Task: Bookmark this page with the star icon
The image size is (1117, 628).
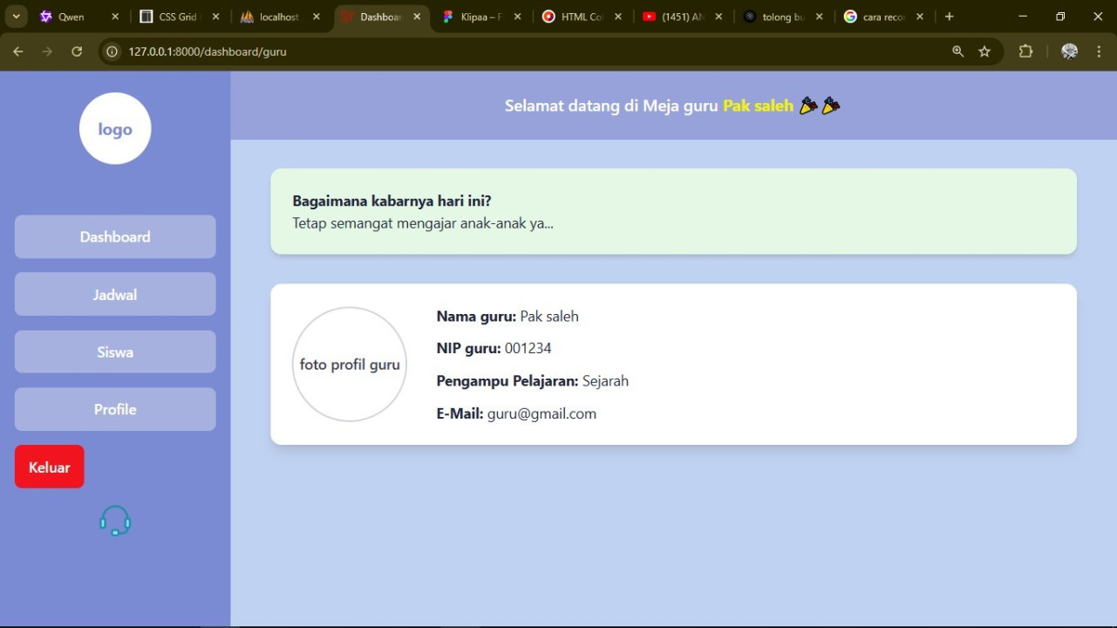Action: (984, 51)
